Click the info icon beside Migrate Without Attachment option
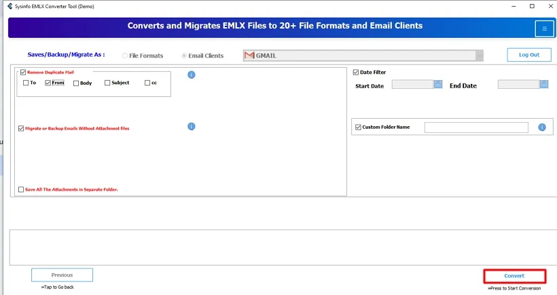Image resolution: width=557 pixels, height=295 pixels. click(192, 126)
